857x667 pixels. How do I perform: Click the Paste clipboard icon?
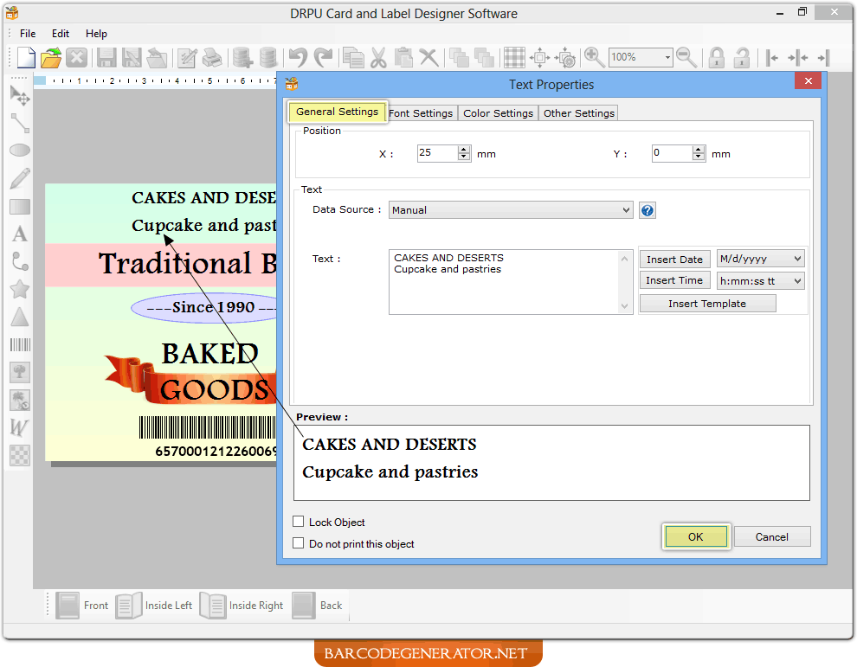pyautogui.click(x=404, y=57)
